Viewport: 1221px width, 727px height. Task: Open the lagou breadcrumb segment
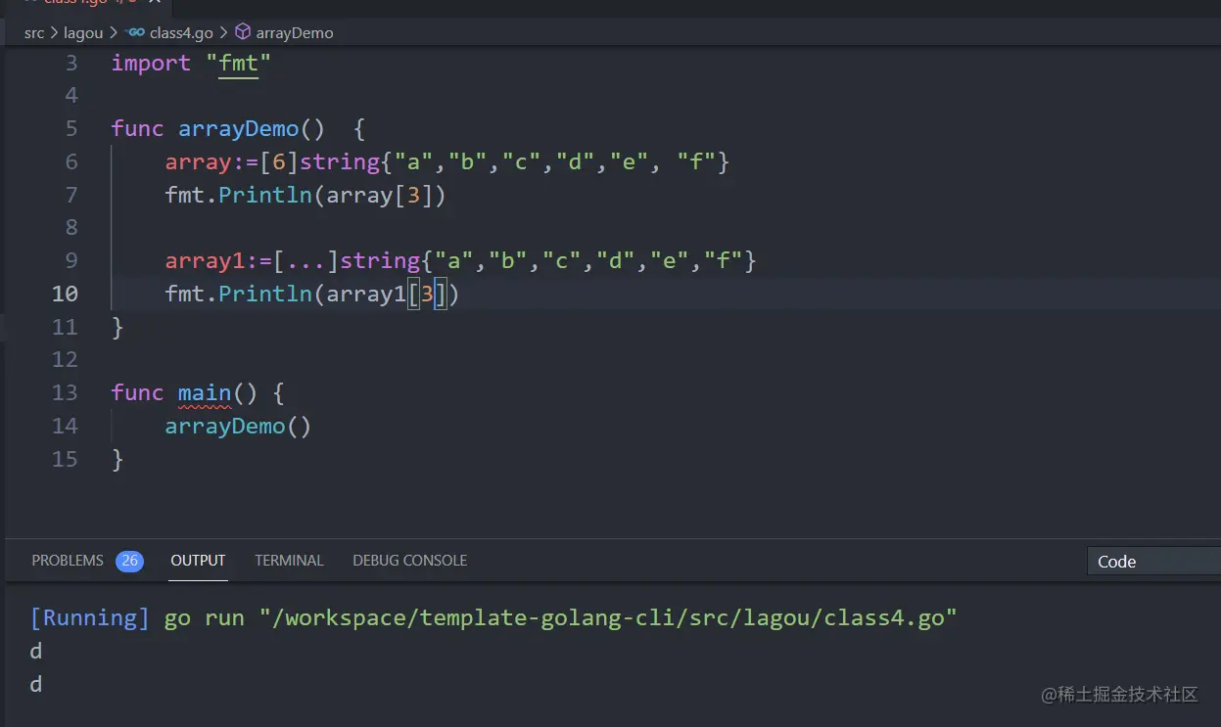pos(83,32)
